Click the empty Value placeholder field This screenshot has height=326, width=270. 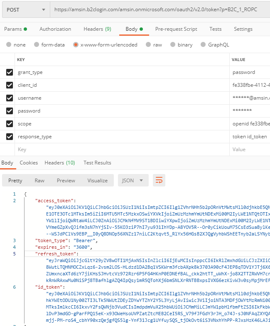coord(250,150)
